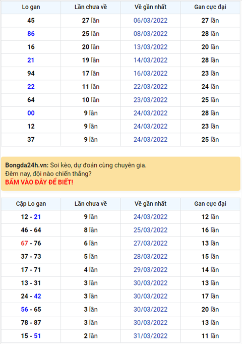Click the Lần chưa về header in the bottom table
Screen dimensions: 242x344
[x=91, y=204]
